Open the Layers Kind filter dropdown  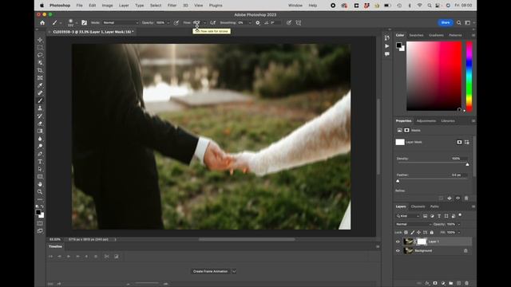coord(408,216)
